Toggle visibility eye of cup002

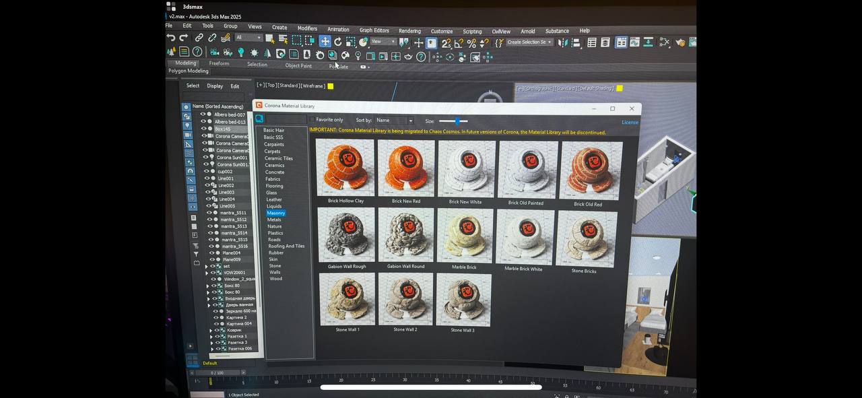coord(206,171)
